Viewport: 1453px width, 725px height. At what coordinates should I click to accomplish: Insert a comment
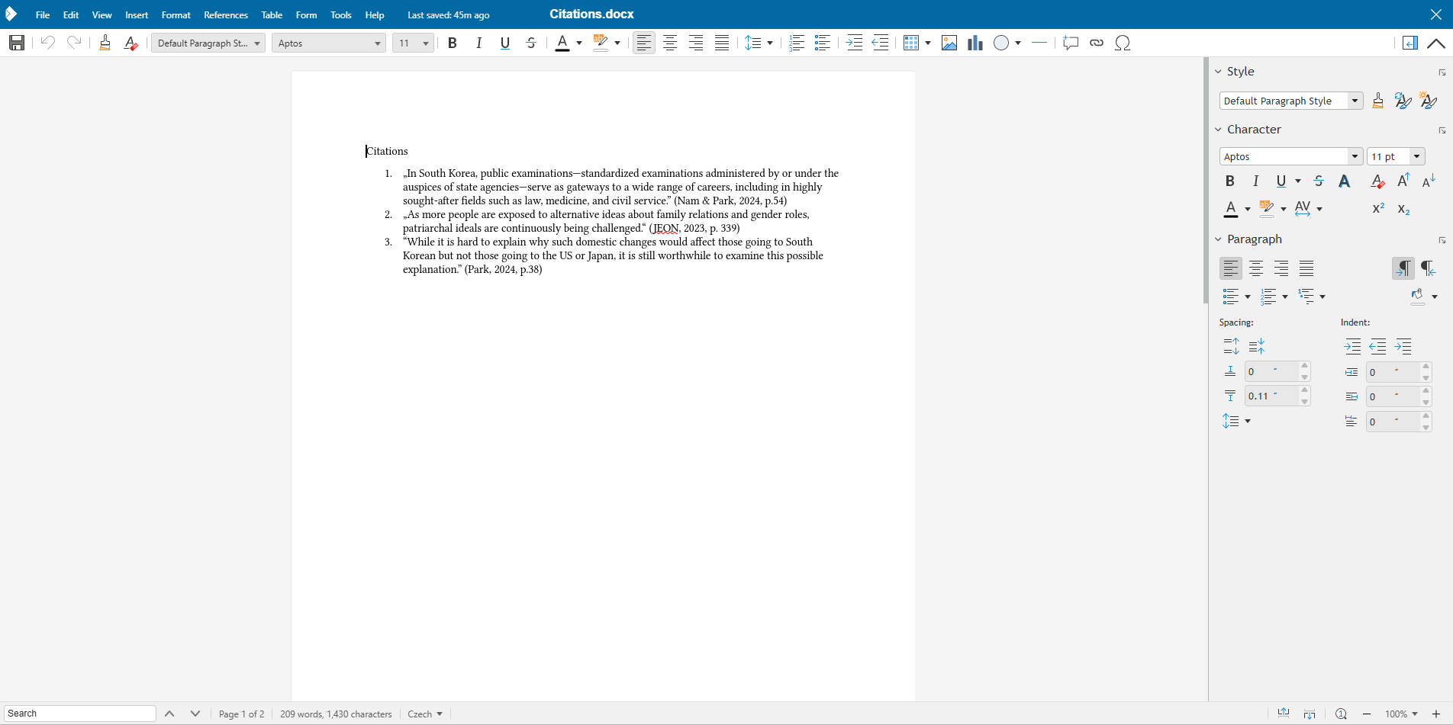pyautogui.click(x=1070, y=43)
